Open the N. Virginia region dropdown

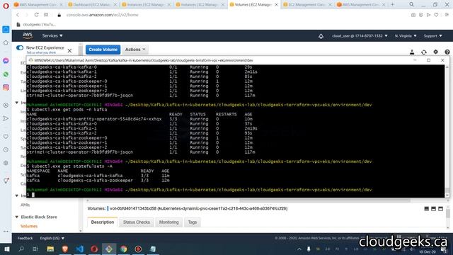pyautogui.click(x=406, y=36)
